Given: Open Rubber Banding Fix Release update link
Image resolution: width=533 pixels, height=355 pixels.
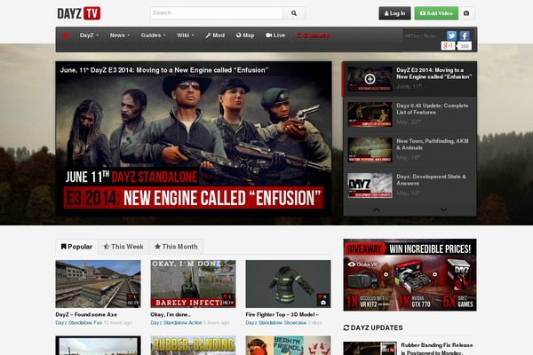Looking at the screenshot, I should pyautogui.click(x=437, y=349).
